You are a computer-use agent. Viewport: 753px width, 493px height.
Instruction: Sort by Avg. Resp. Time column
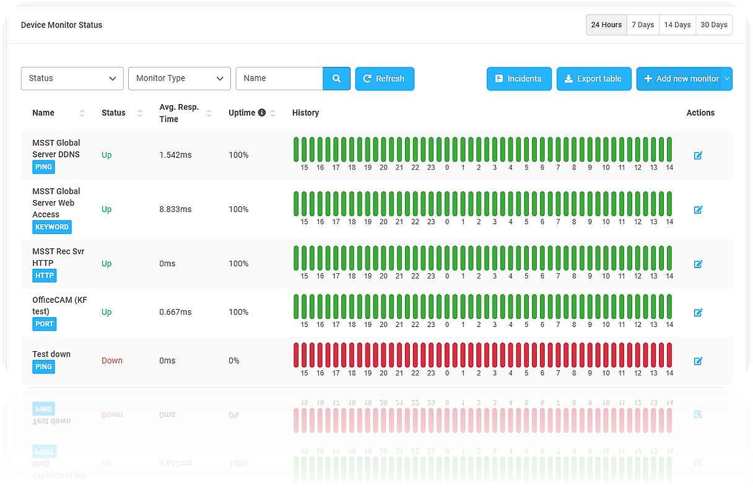209,113
